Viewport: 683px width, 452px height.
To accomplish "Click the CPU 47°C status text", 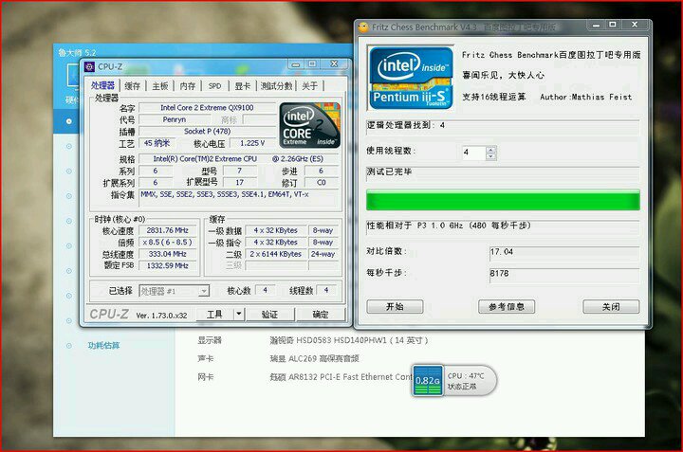I will coord(466,376).
